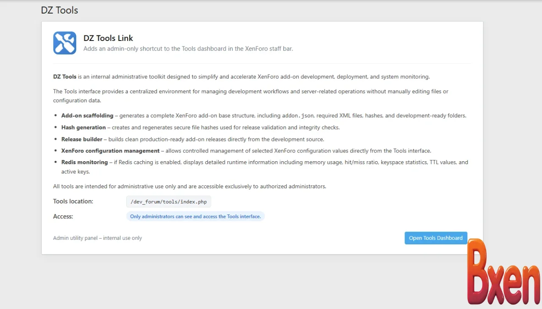Click the XenForo configuration management entry
The image size is (542, 309).
110,150
